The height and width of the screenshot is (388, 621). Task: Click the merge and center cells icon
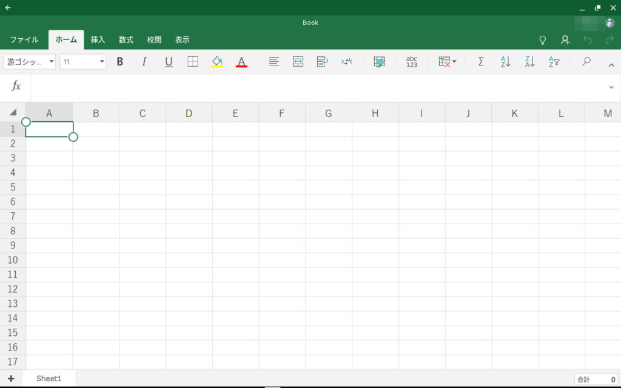pos(298,61)
